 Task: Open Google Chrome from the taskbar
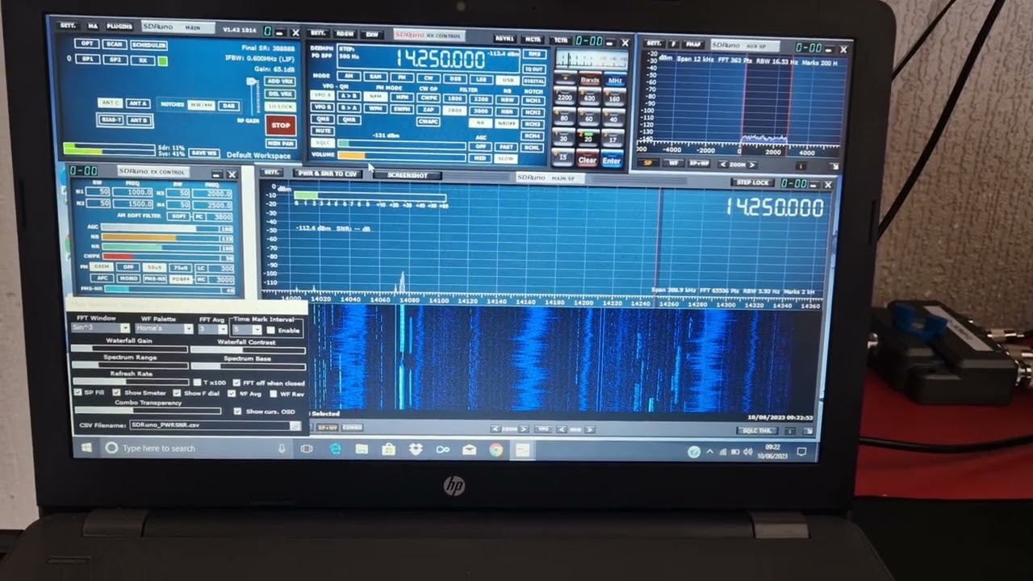tap(496, 449)
